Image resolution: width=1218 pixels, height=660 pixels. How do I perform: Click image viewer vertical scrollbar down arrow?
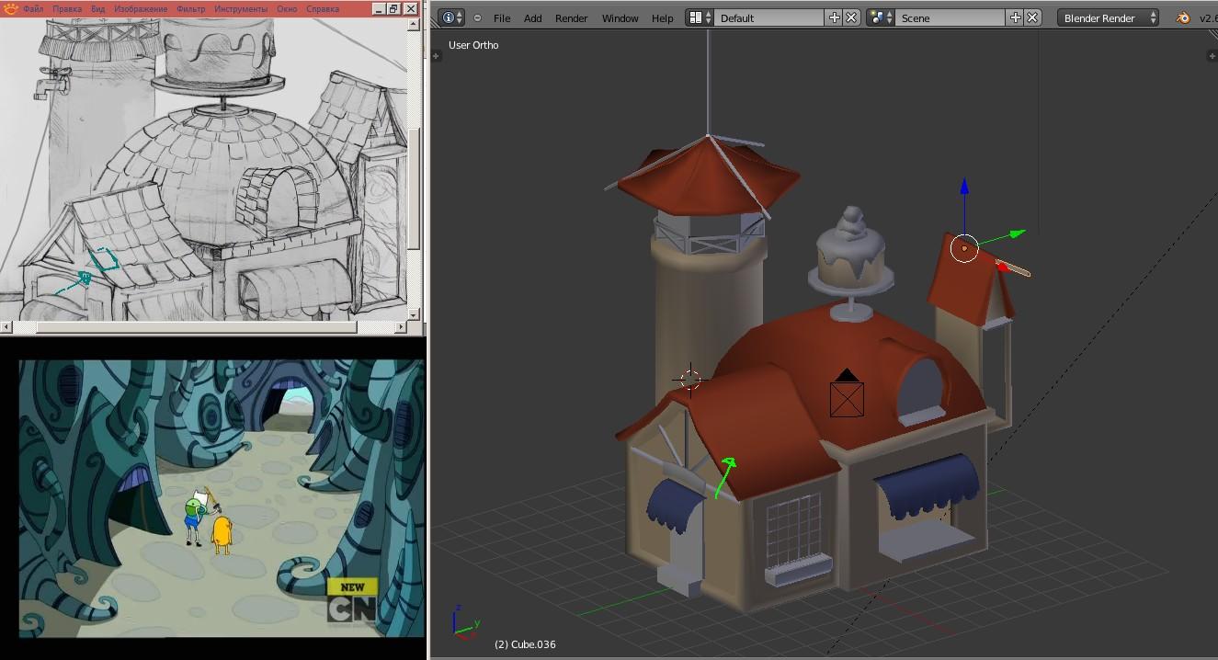tap(415, 313)
